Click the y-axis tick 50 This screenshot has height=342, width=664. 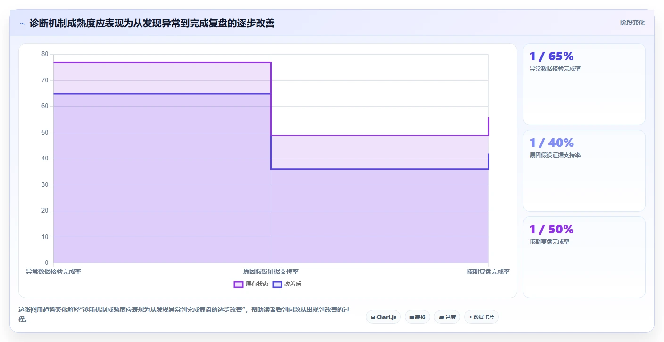pyautogui.click(x=45, y=133)
